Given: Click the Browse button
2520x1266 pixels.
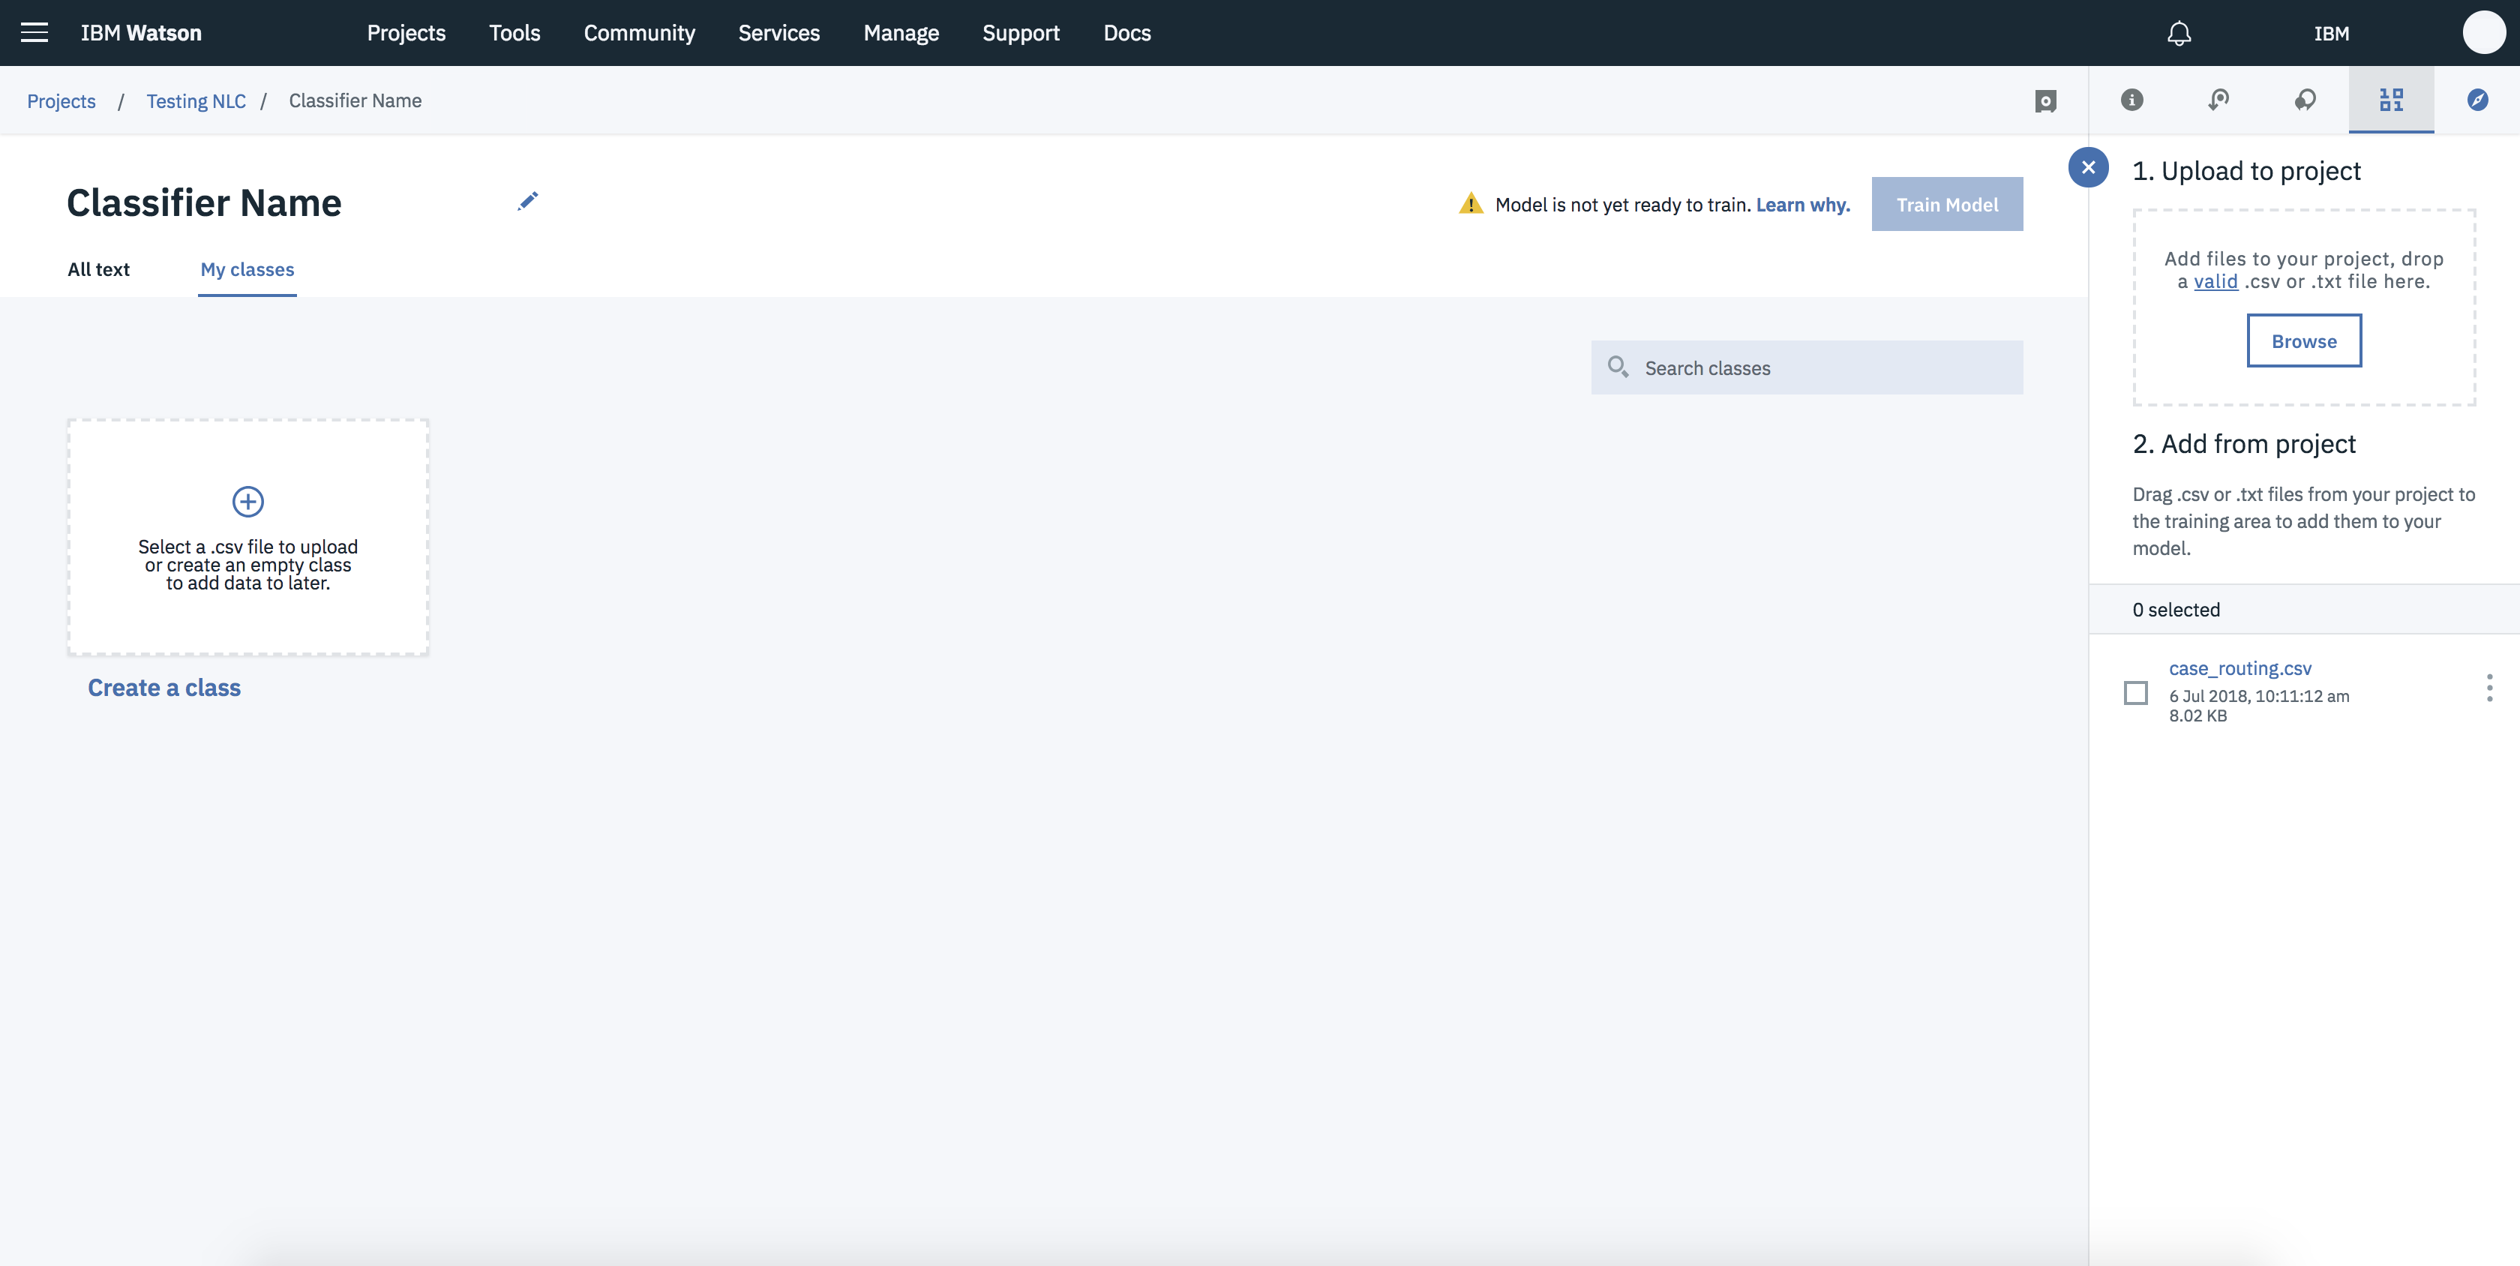Looking at the screenshot, I should point(2304,340).
